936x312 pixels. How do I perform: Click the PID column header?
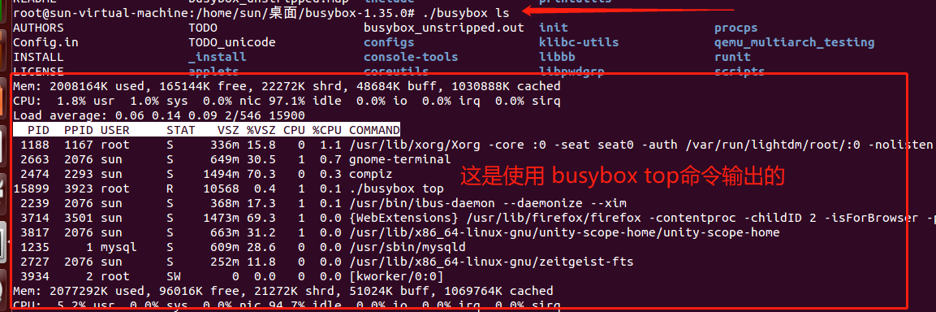tap(38, 130)
